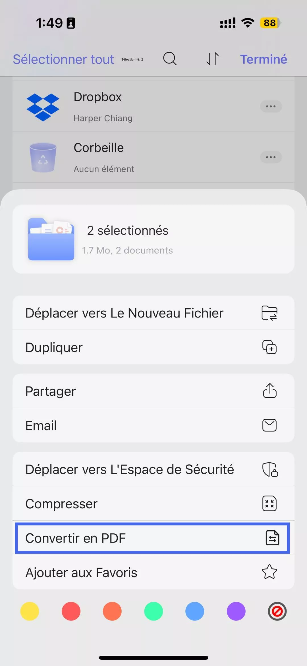Open the Corbeille three-dot options
The image size is (307, 666).
point(271,157)
